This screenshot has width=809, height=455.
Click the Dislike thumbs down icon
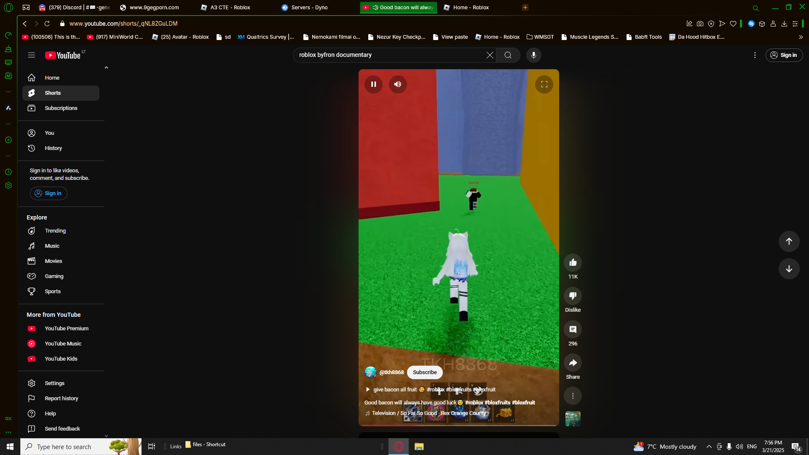573,296
